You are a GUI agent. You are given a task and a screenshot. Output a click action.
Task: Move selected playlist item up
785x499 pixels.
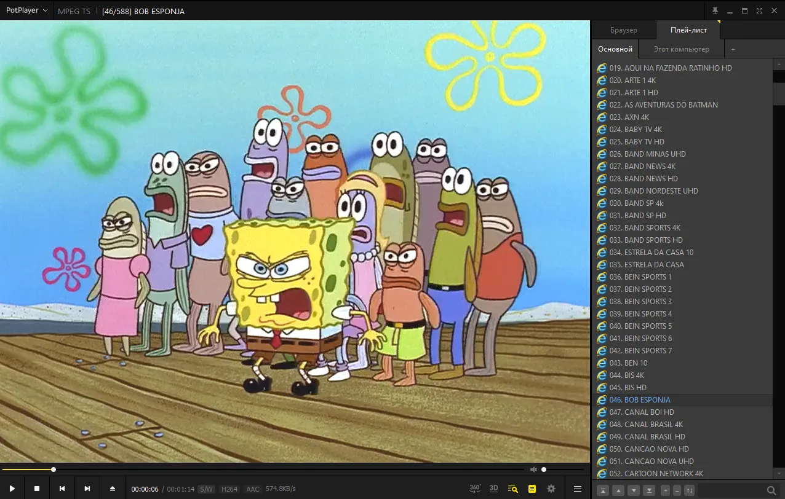point(618,490)
